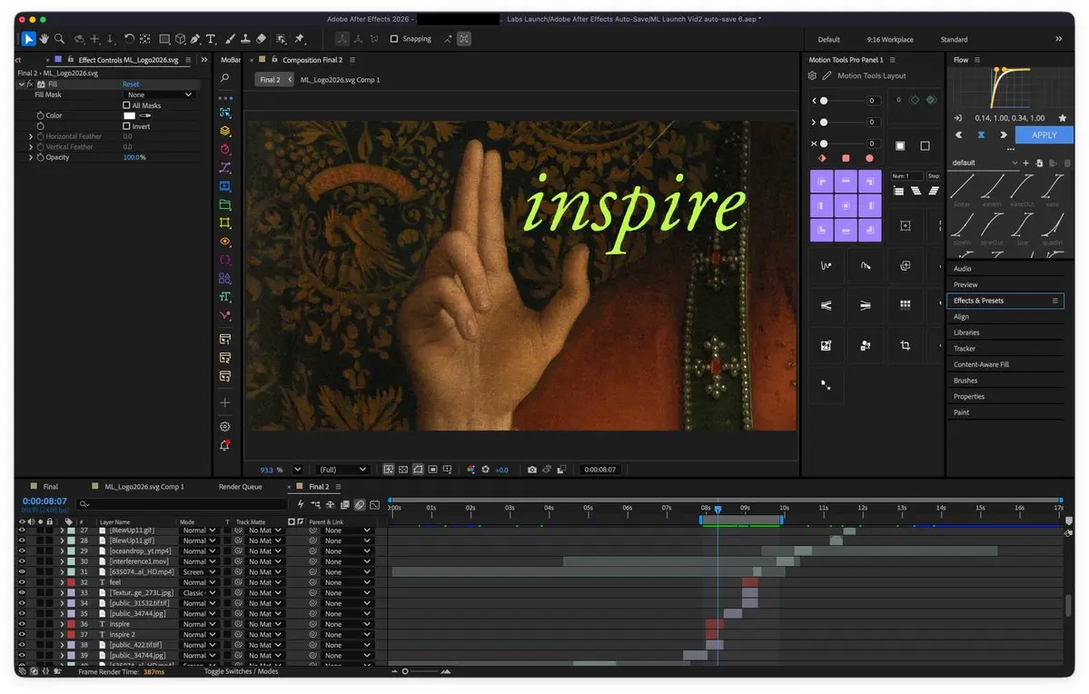Switch to the Render Queue tab
The height and width of the screenshot is (694, 1089).
(x=241, y=487)
